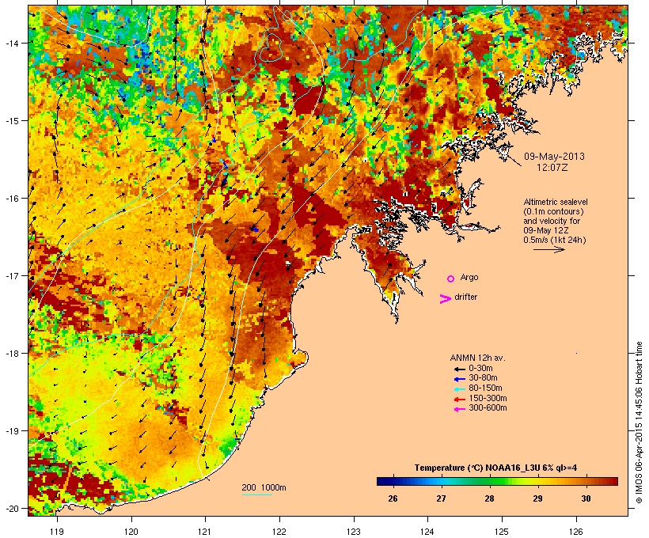Click the -15 latitude axis label
The image size is (649, 538).
12,121
